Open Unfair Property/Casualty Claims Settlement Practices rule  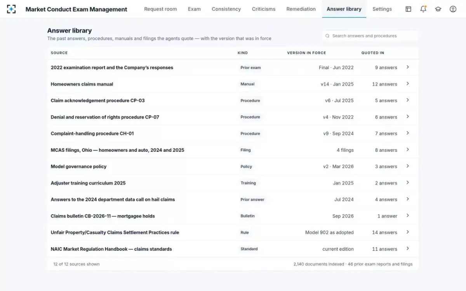pyautogui.click(x=115, y=232)
